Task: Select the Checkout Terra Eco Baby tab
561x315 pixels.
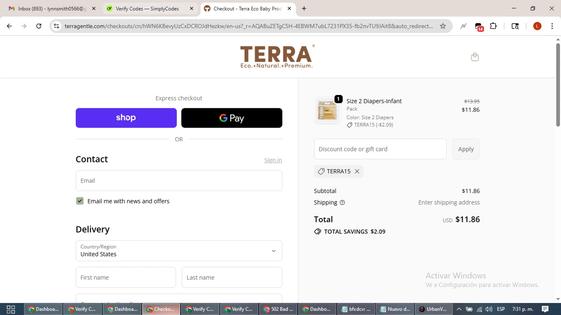Action: point(248,9)
